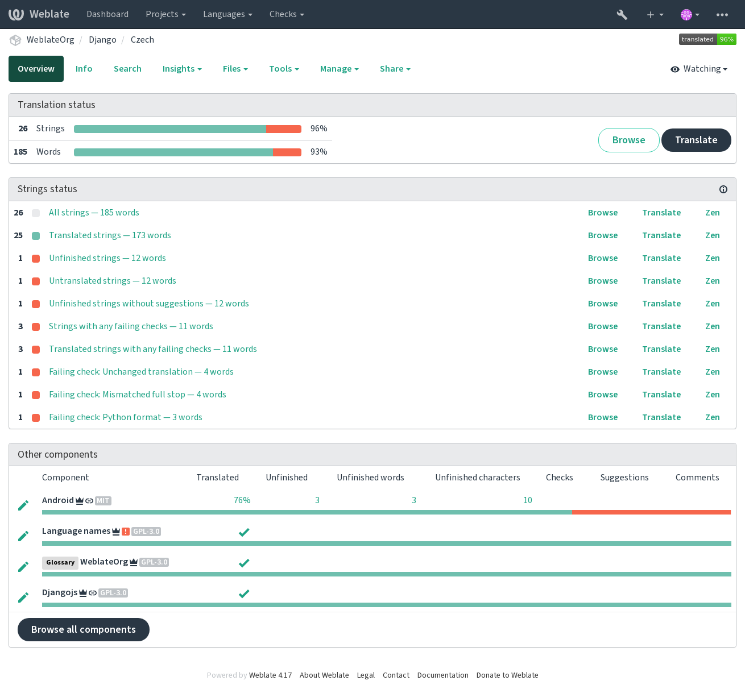
Task: Open the Language names component link
Action: click(x=76, y=531)
